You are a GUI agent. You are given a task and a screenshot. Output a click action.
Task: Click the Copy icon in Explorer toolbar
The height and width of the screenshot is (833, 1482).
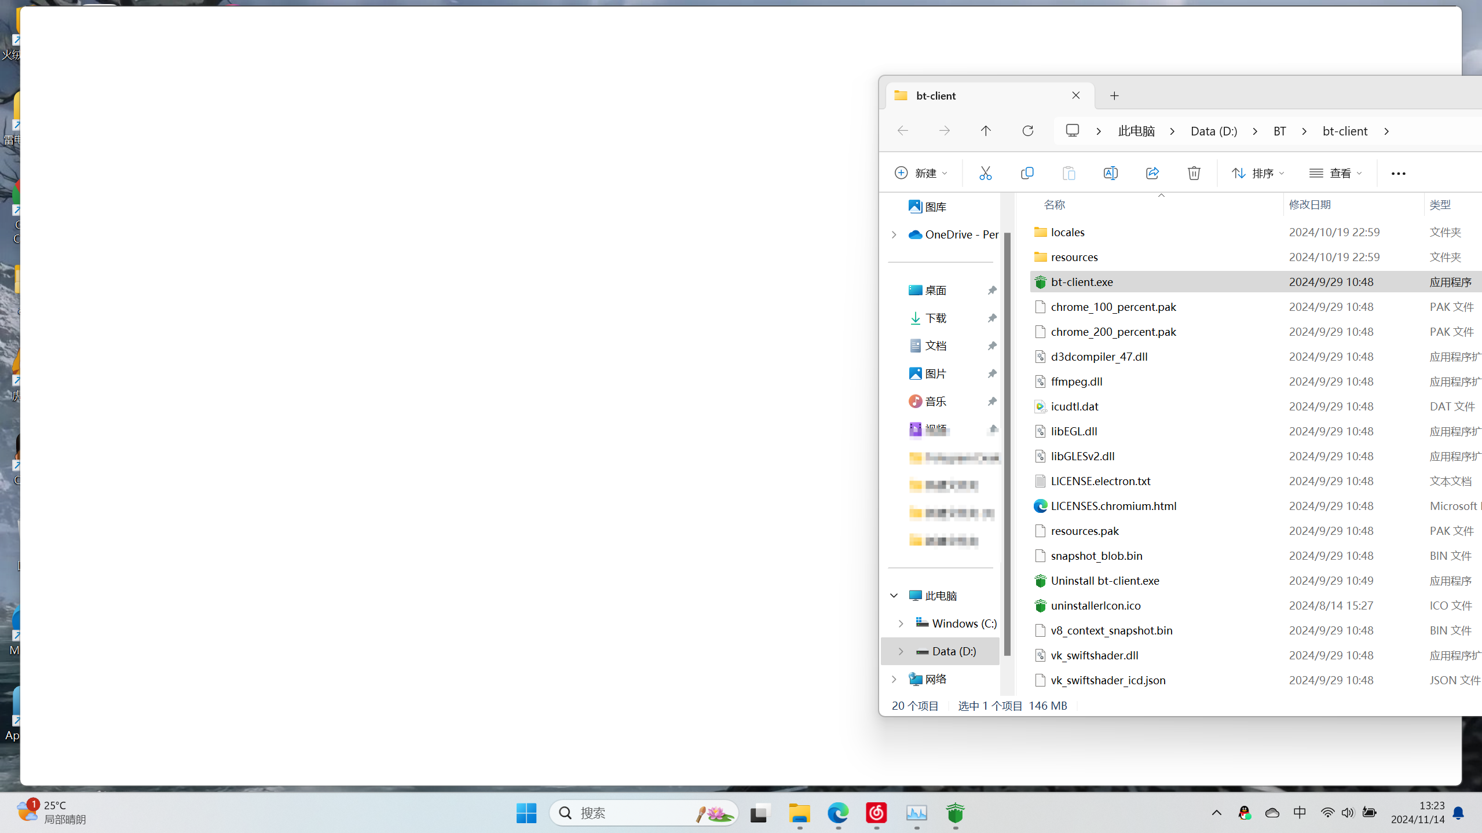(1027, 173)
